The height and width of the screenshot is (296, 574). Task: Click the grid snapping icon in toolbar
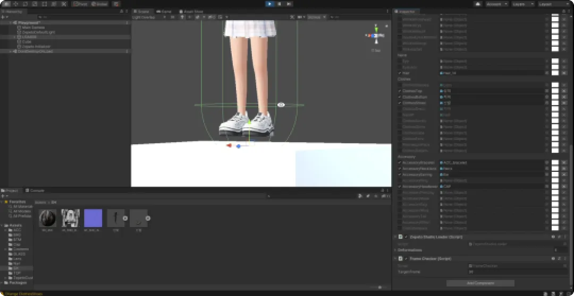click(116, 4)
